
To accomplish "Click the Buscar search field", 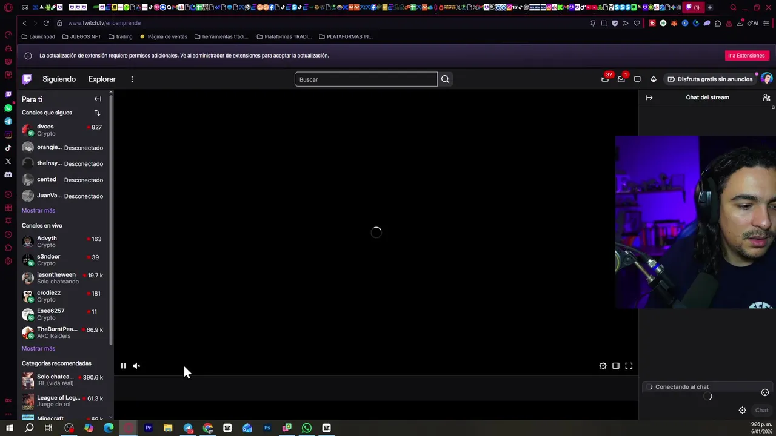I will (366, 79).
